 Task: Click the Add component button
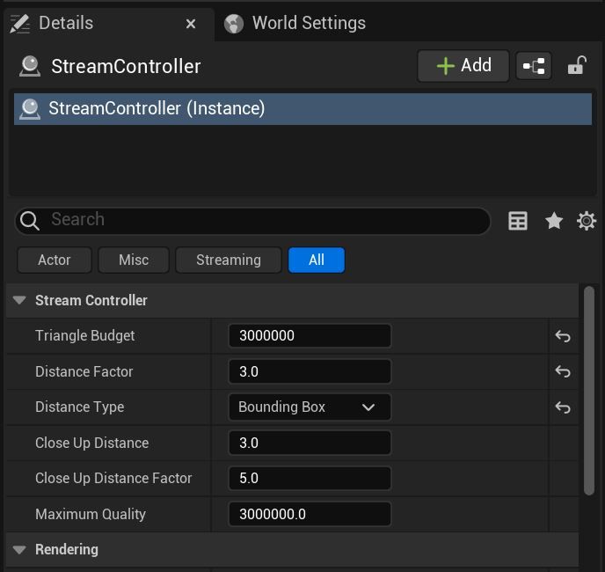coord(463,66)
